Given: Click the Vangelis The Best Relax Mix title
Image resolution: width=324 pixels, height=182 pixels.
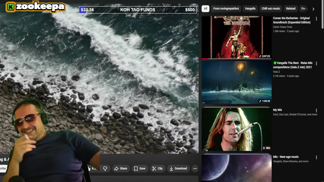Looking at the screenshot, I should (293, 65).
